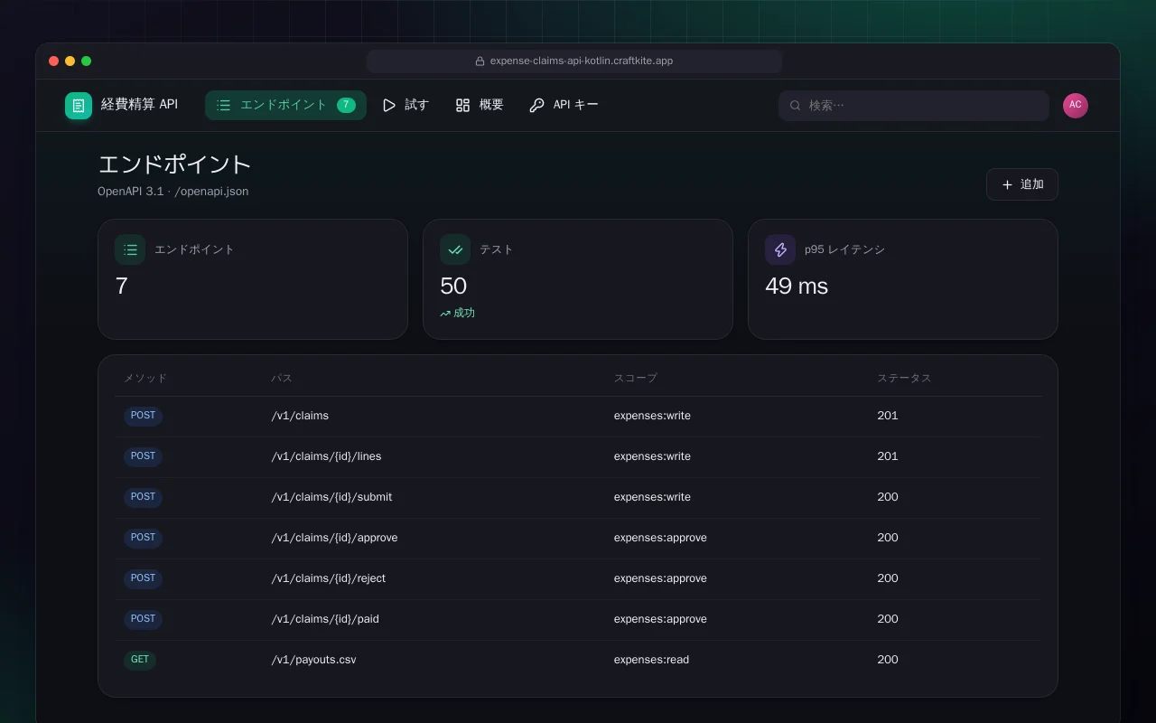The image size is (1156, 723).
Task: Go to the API キー tab
Action: pos(564,105)
